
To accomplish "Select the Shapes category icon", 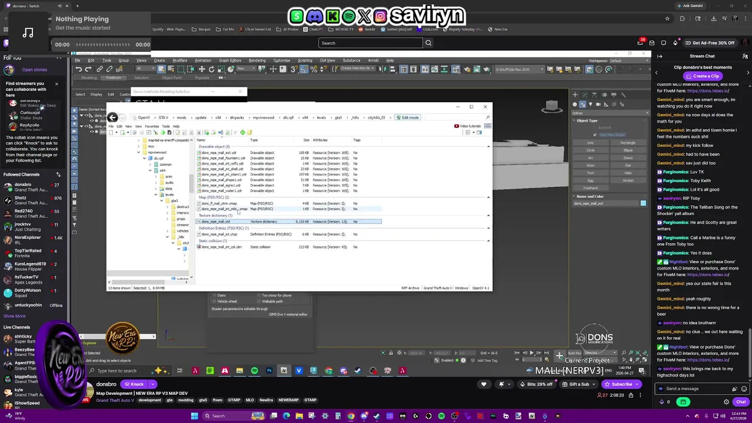I will coord(583,105).
